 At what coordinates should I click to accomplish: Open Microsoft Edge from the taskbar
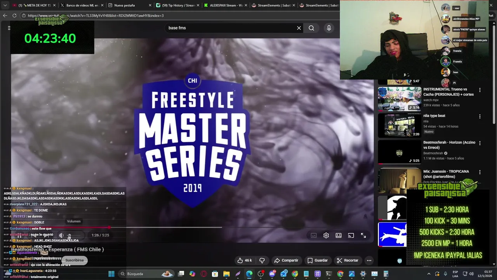[x=249, y=274]
